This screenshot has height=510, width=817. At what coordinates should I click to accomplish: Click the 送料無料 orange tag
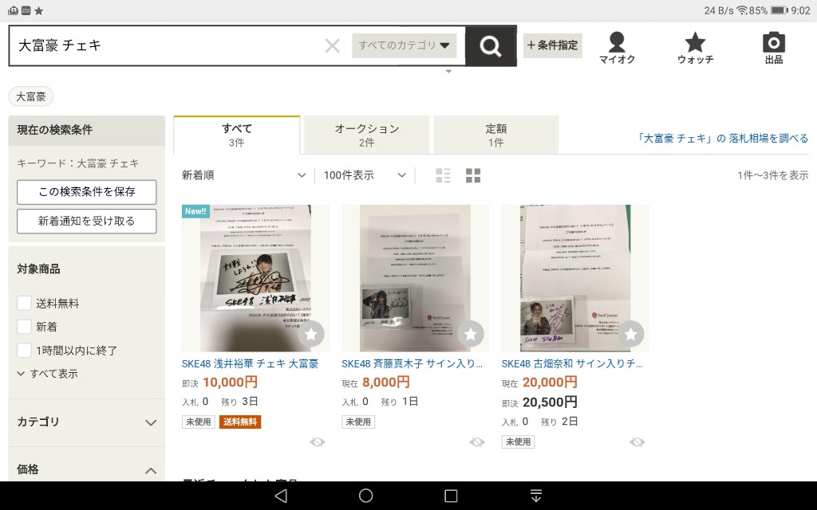click(x=239, y=422)
